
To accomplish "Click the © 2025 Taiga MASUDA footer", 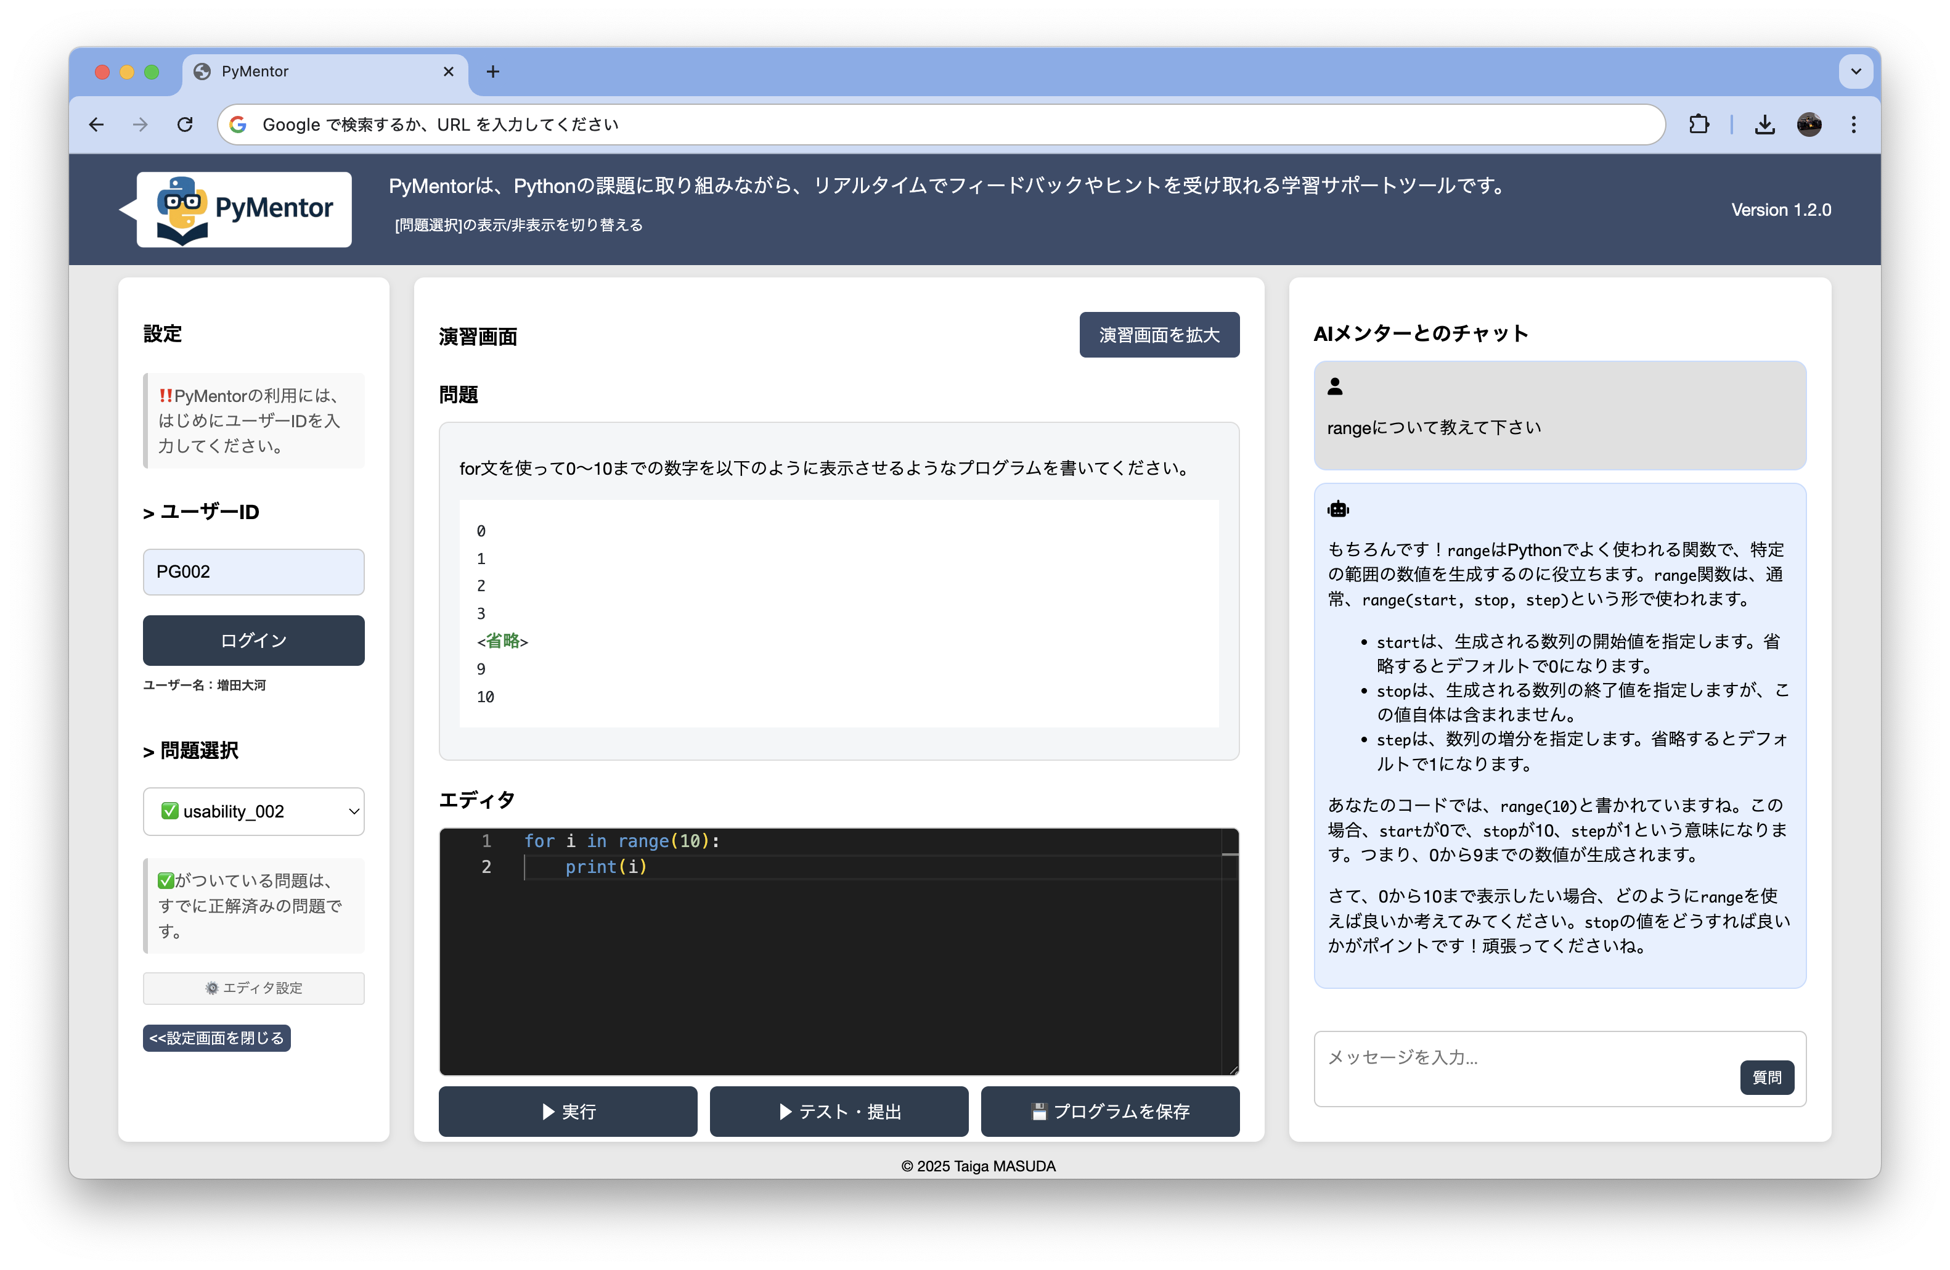I will [978, 1166].
